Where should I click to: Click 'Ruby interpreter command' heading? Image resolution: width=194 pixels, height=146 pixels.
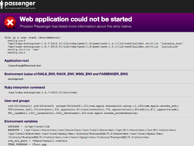click(x=25, y=87)
